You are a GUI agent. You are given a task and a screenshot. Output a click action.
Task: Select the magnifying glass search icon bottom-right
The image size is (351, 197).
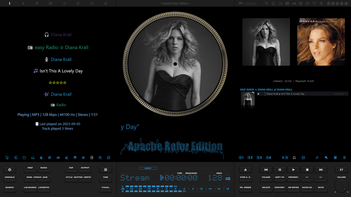tap(326, 158)
